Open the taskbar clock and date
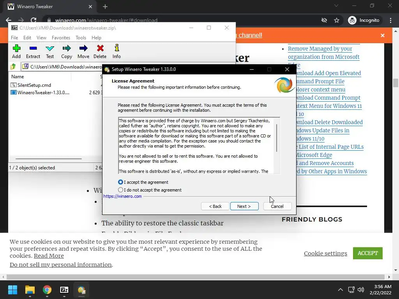Screen dimensions: 399x299 (380, 290)
